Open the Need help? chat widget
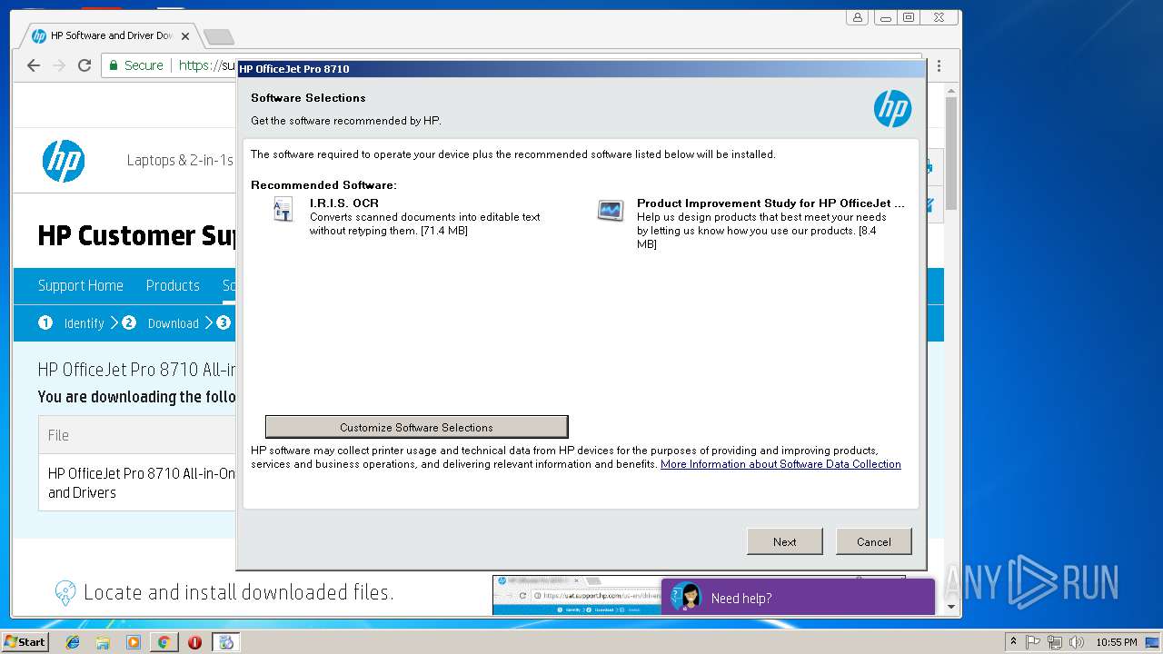 click(798, 597)
